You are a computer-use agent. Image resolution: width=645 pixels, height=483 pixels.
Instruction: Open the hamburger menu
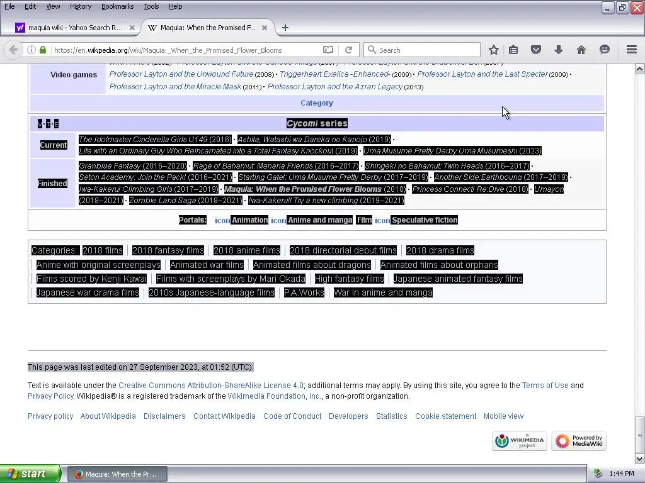coord(632,50)
